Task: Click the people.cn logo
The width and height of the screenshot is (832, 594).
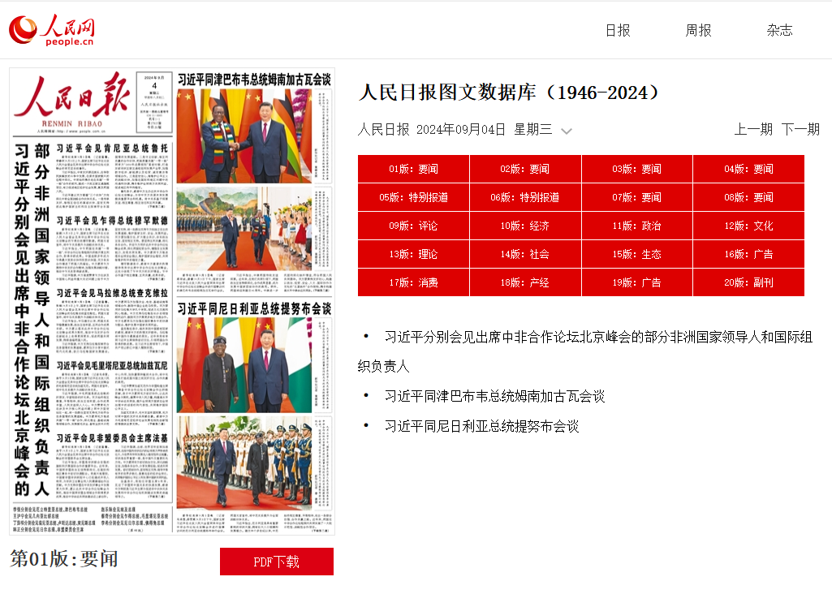Action: tap(52, 30)
